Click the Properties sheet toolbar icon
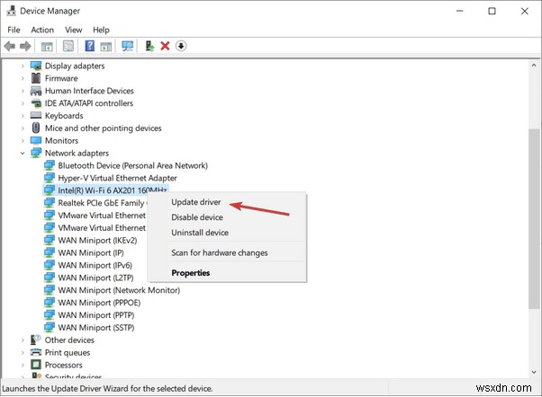 (x=68, y=46)
